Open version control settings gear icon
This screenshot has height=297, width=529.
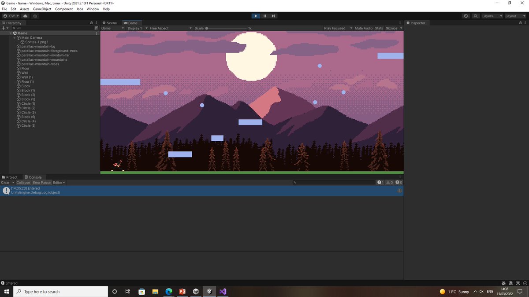(x=35, y=16)
